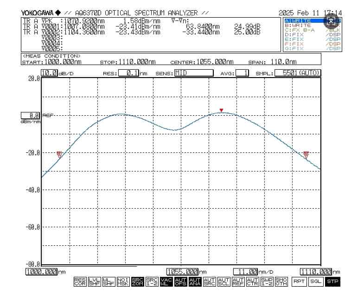Toggle the STP stop sweep mode
This screenshot has width=364, height=308.
pyautogui.click(x=332, y=282)
